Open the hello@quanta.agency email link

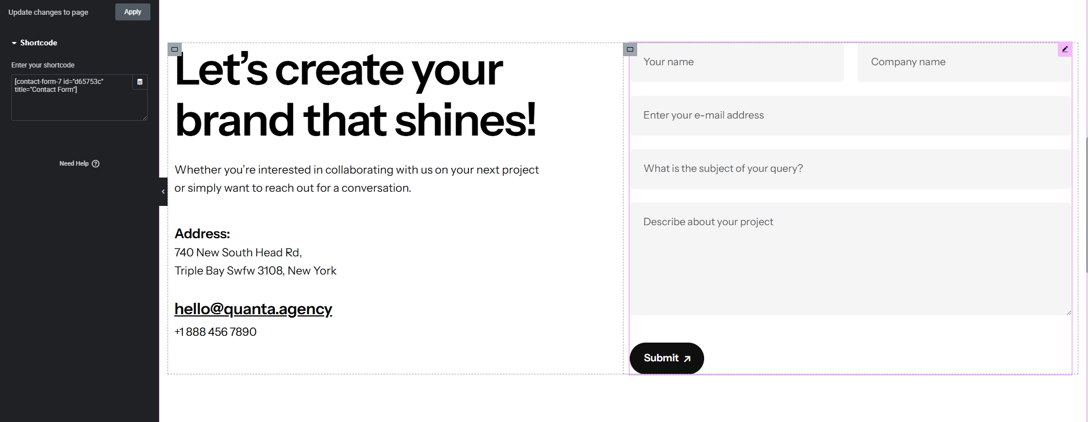pyautogui.click(x=253, y=309)
